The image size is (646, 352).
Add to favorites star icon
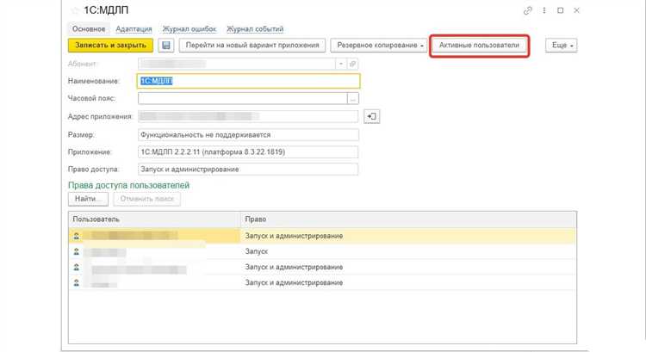[75, 10]
